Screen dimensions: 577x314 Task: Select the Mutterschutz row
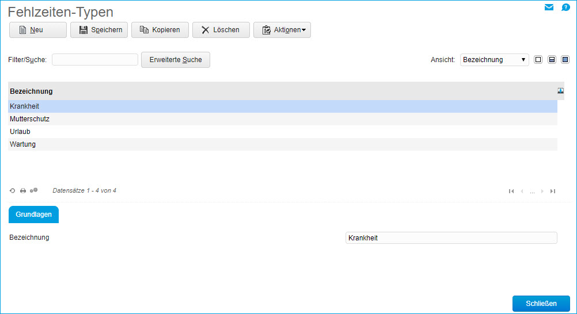(x=30, y=119)
